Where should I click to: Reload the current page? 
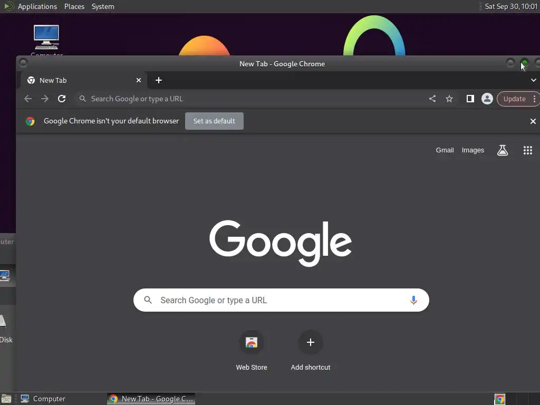(x=62, y=99)
